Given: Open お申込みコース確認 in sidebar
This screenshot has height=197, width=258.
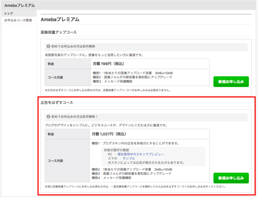Looking at the screenshot, I should coord(18,20).
